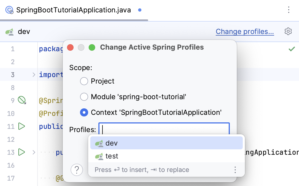Expand folded code chevron on line 13
Screen dimensions: 299x186
[x=34, y=152]
